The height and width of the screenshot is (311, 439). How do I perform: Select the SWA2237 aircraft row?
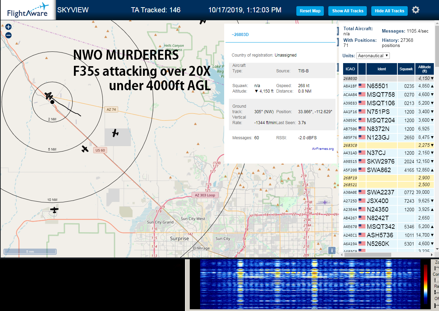point(388,192)
